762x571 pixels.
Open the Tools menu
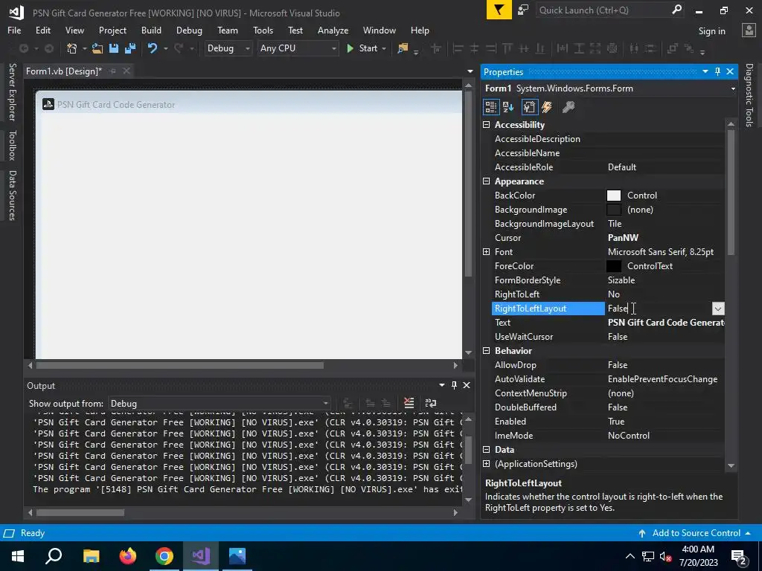[x=263, y=30]
